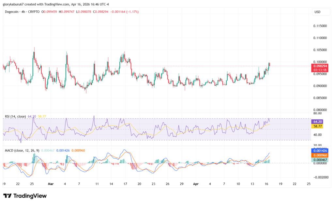
Task: Toggle the Dogecoin series via its legend
Action: 11,11
